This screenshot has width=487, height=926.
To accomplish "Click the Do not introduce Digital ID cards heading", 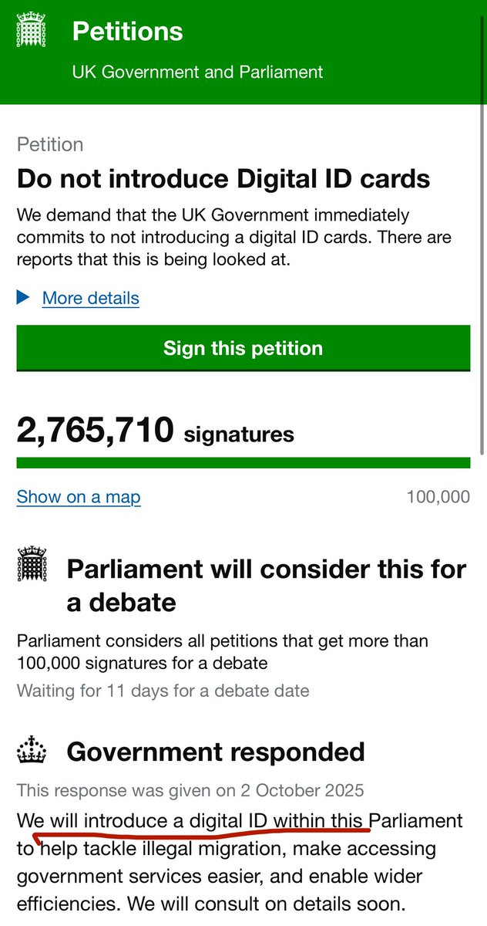I will click(223, 179).
